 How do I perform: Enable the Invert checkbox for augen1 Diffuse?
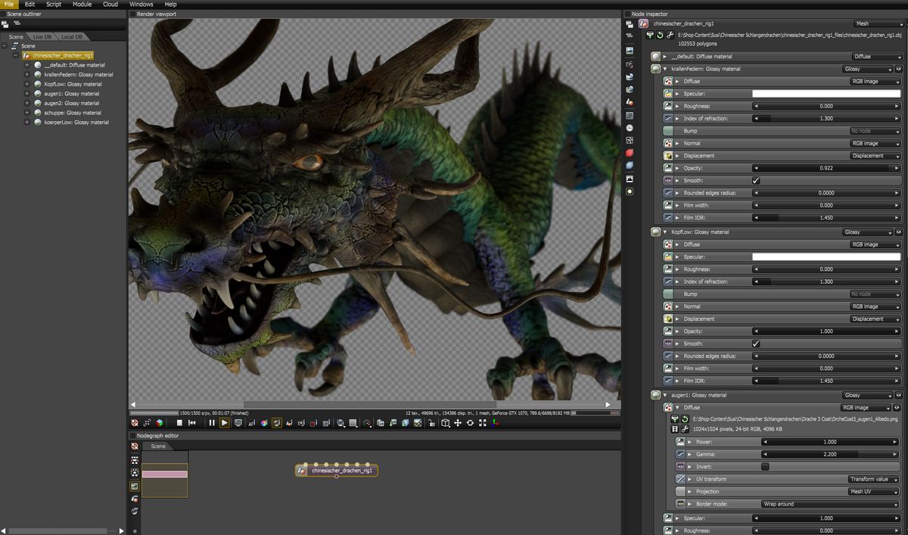tap(765, 467)
